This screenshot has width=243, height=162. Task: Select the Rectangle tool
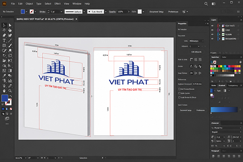click(4, 45)
